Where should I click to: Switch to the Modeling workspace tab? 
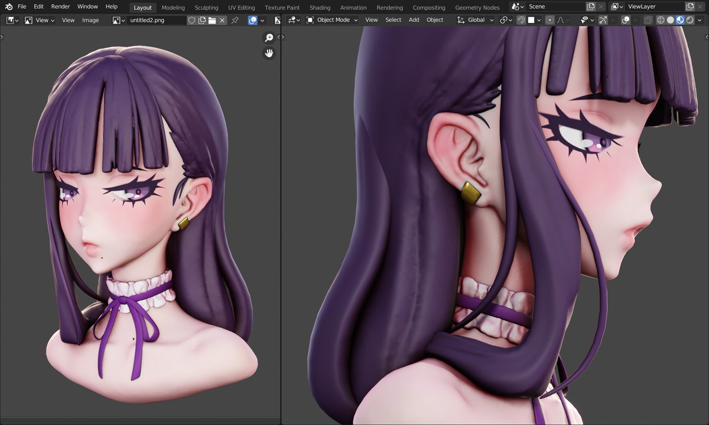pos(173,8)
